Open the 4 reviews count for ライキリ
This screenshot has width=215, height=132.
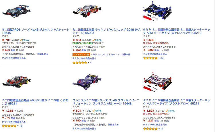(91, 63)
